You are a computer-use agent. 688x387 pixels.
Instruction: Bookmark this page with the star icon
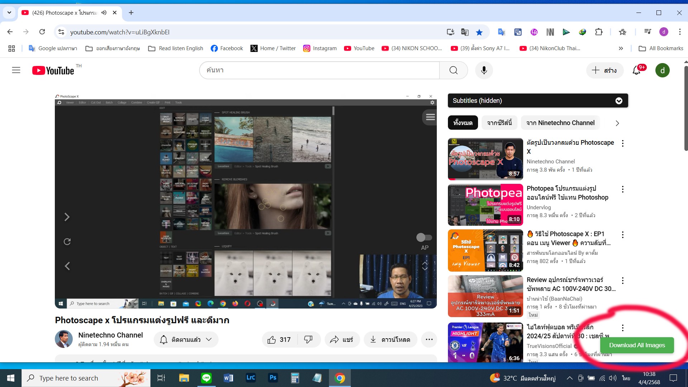click(479, 32)
